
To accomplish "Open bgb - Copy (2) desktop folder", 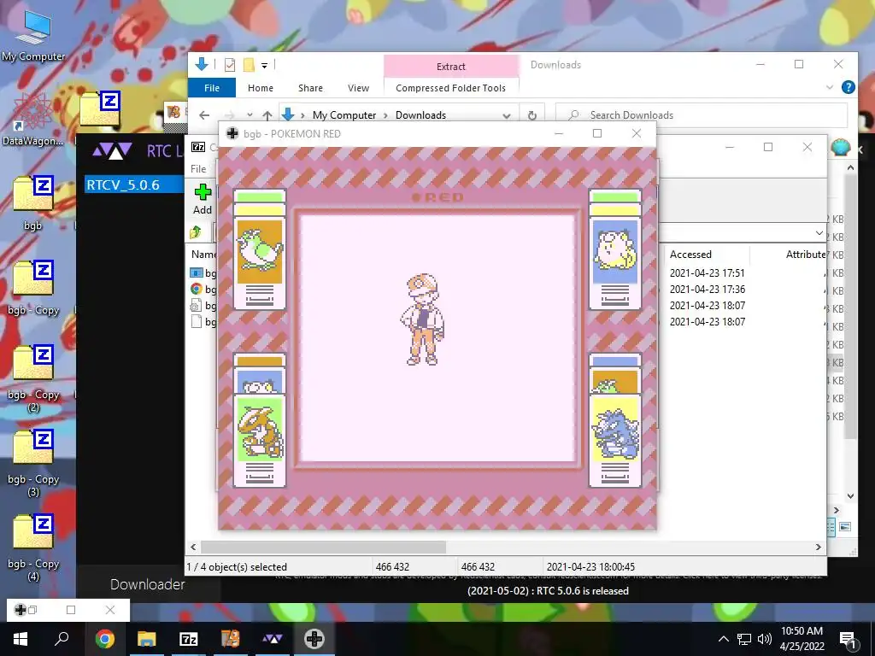I will pos(33,378).
